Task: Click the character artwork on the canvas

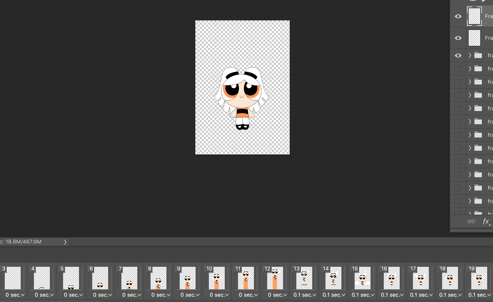Action: coord(241,98)
